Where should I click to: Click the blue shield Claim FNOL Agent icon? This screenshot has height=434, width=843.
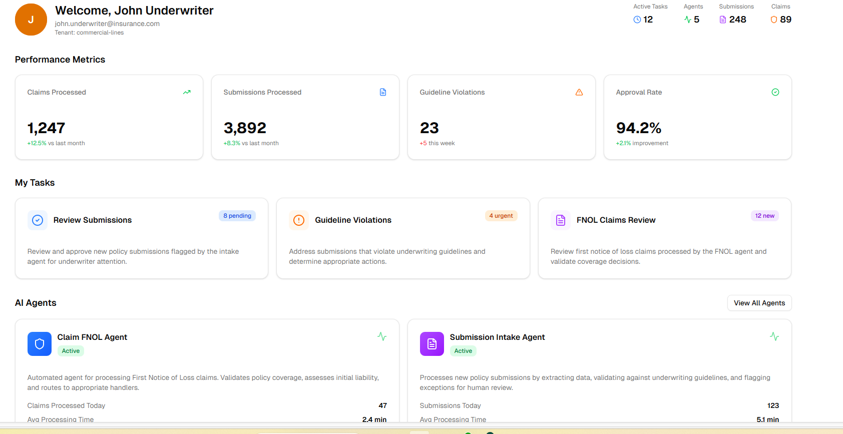(40, 344)
